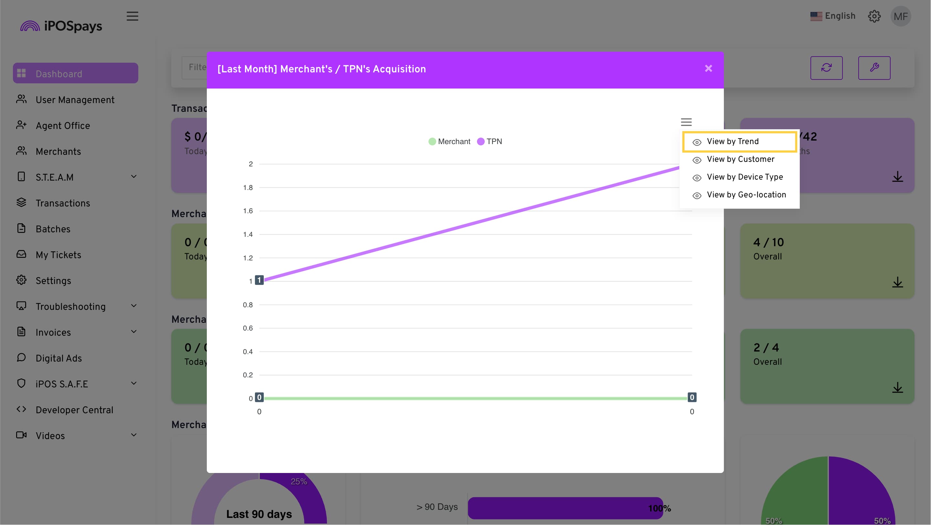Select View by Trend option

click(740, 142)
